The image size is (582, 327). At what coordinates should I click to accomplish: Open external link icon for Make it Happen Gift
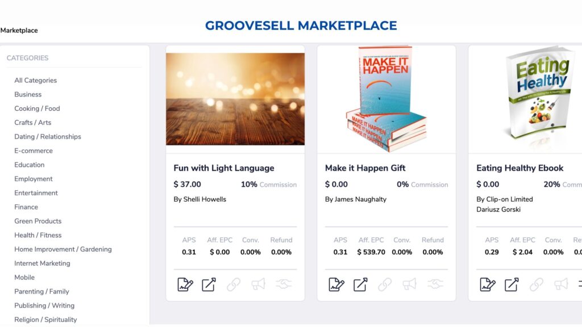360,284
